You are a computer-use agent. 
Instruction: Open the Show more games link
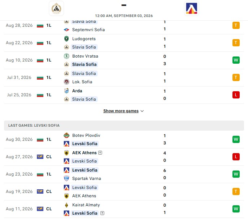pyautogui.click(x=121, y=111)
